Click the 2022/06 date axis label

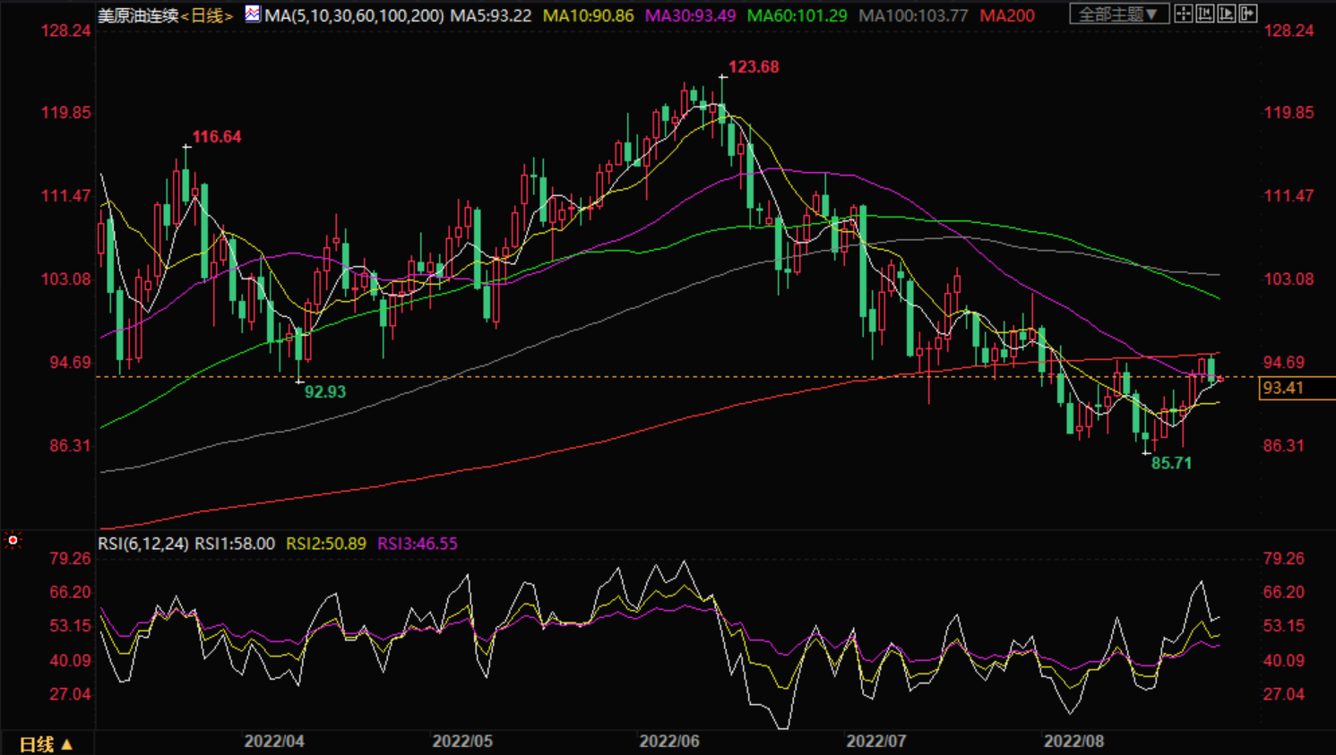tap(669, 742)
